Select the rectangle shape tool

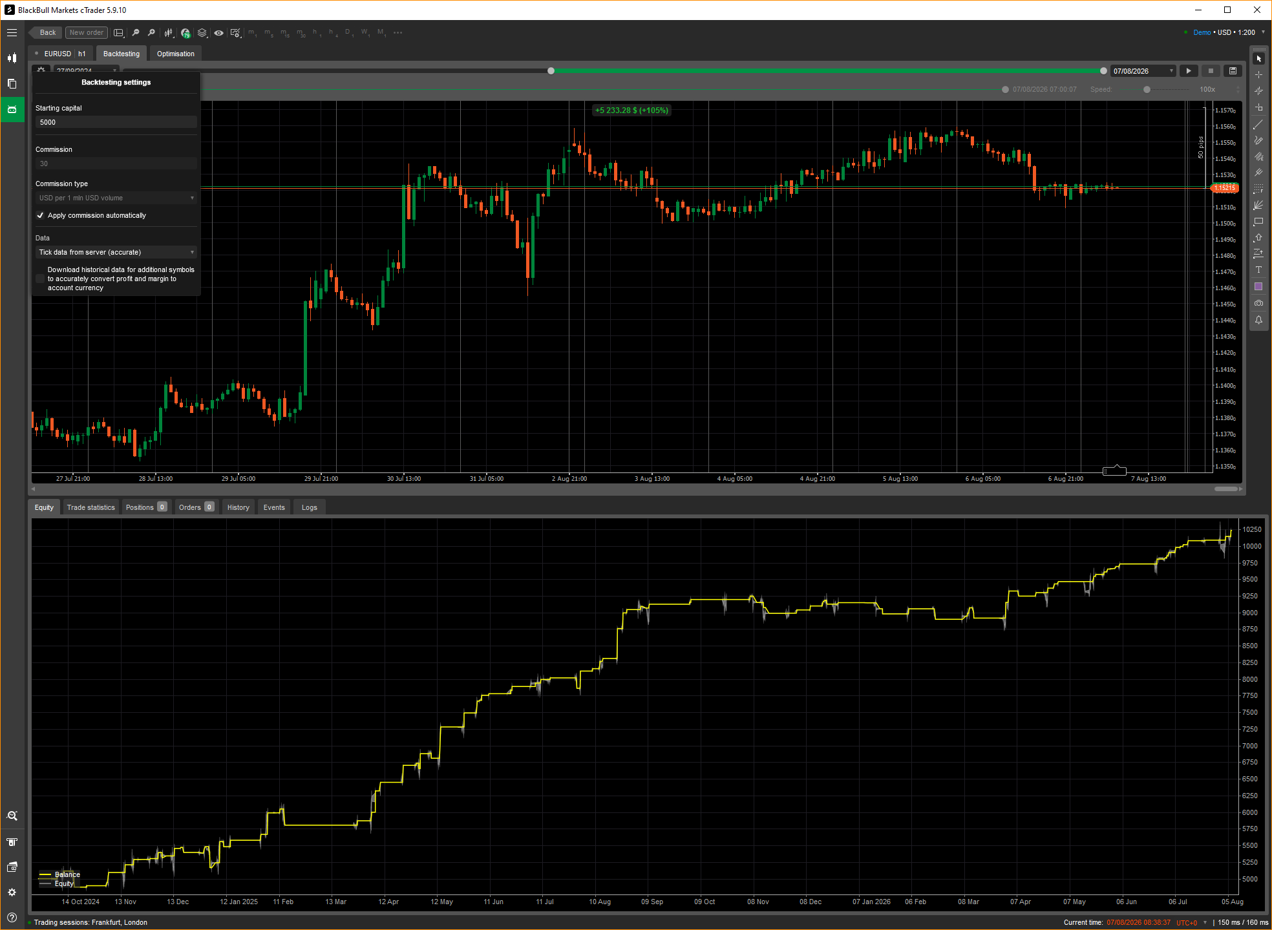point(1258,222)
